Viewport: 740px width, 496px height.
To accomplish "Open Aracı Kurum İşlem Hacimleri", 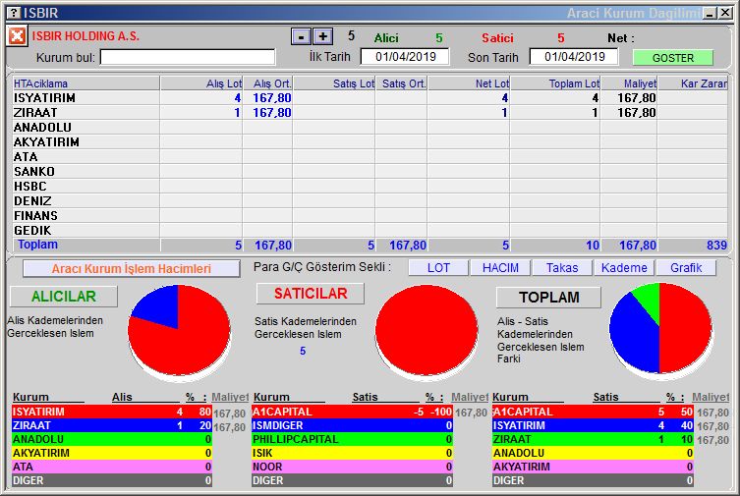I will (x=132, y=269).
